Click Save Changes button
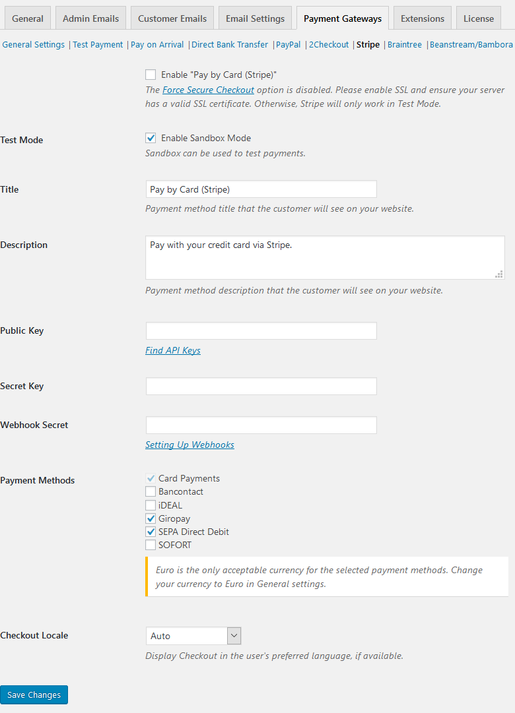515x713 pixels. (34, 695)
